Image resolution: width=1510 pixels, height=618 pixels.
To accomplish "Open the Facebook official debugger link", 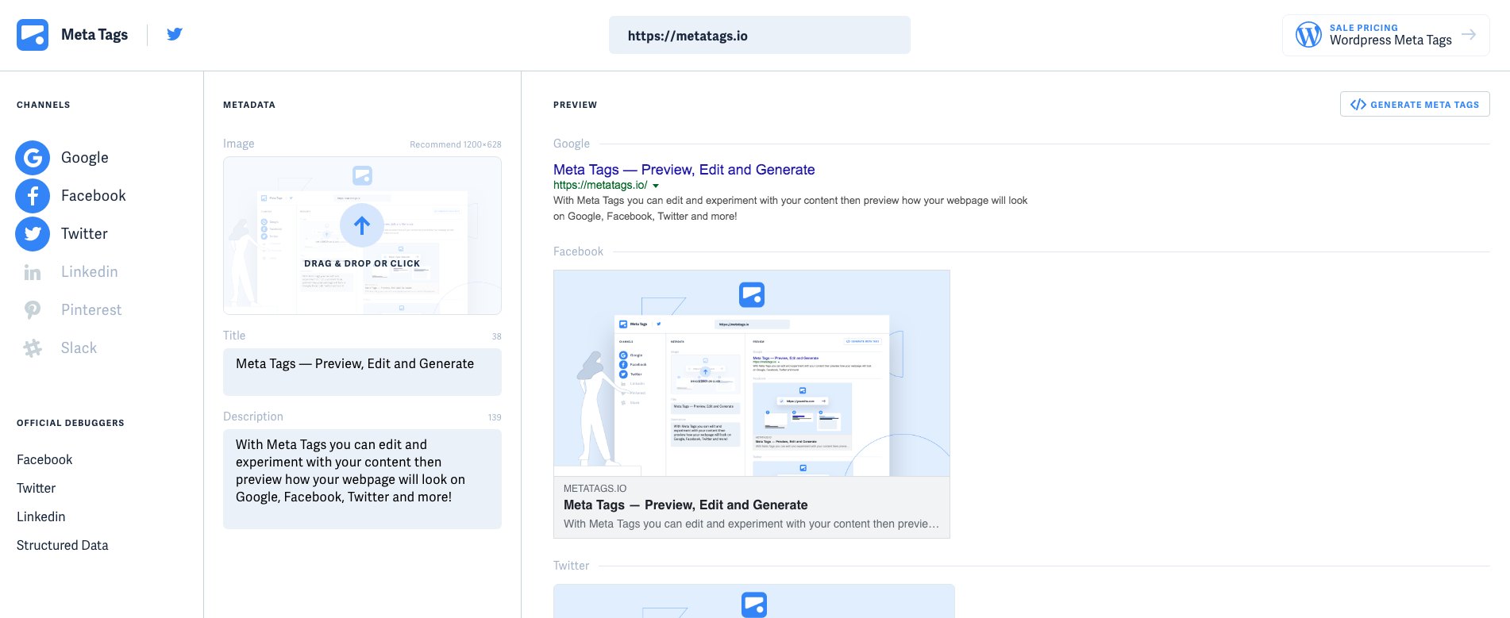I will (44, 459).
